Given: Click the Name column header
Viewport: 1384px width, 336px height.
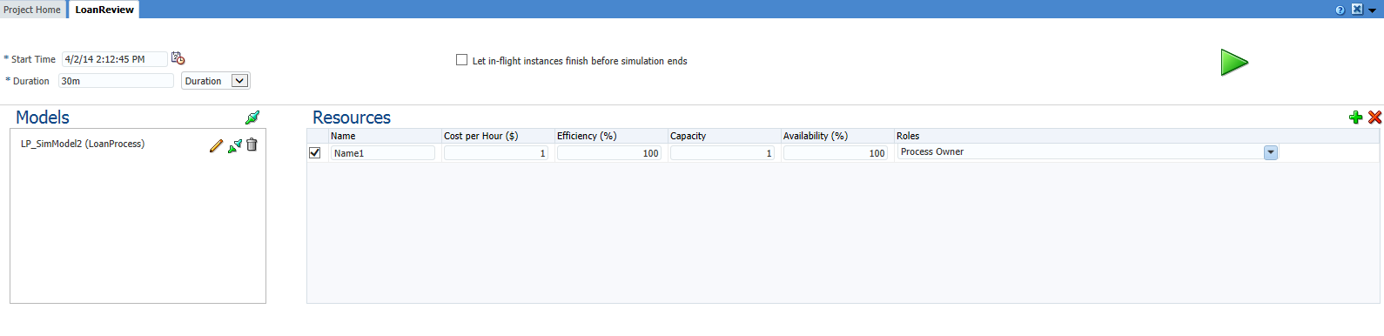Looking at the screenshot, I should [x=386, y=136].
